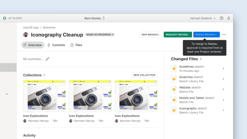Click the pencil icon to edit summary

pyautogui.click(x=48, y=59)
